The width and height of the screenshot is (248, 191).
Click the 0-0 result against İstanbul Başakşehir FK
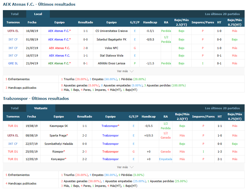click(x=85, y=39)
